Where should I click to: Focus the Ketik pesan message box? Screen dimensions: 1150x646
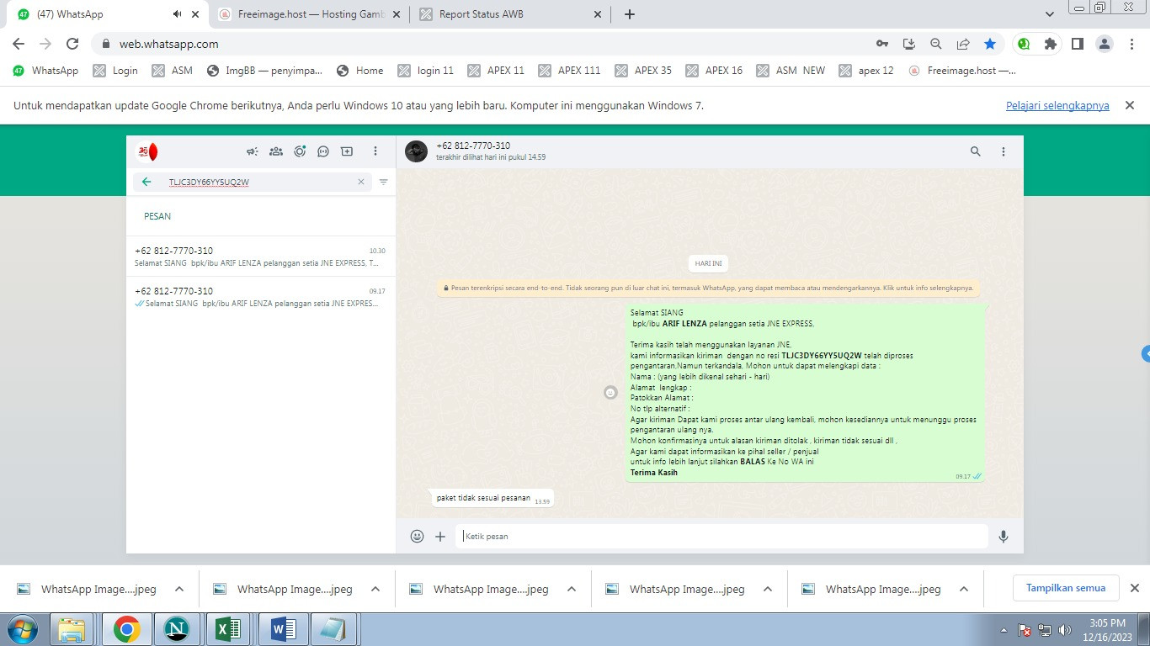click(x=721, y=536)
